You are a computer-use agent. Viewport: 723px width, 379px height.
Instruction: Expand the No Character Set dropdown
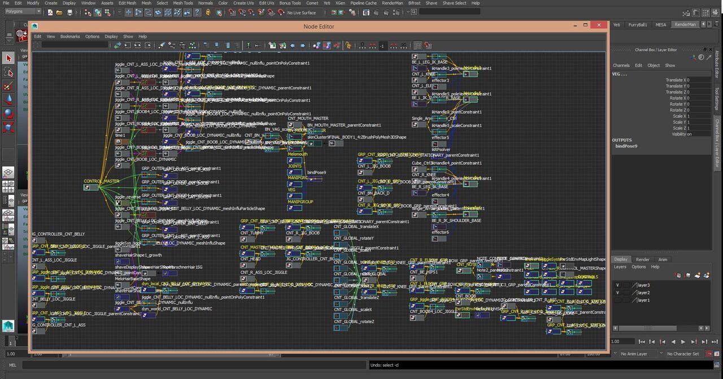[x=682, y=354]
